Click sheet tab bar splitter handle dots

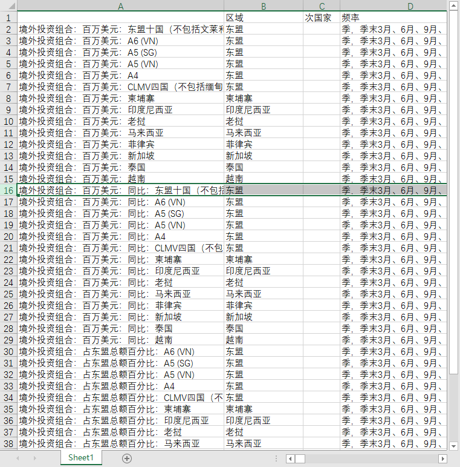click(x=276, y=459)
